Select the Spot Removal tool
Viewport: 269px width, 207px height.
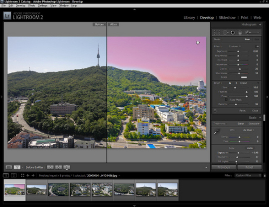click(x=225, y=32)
